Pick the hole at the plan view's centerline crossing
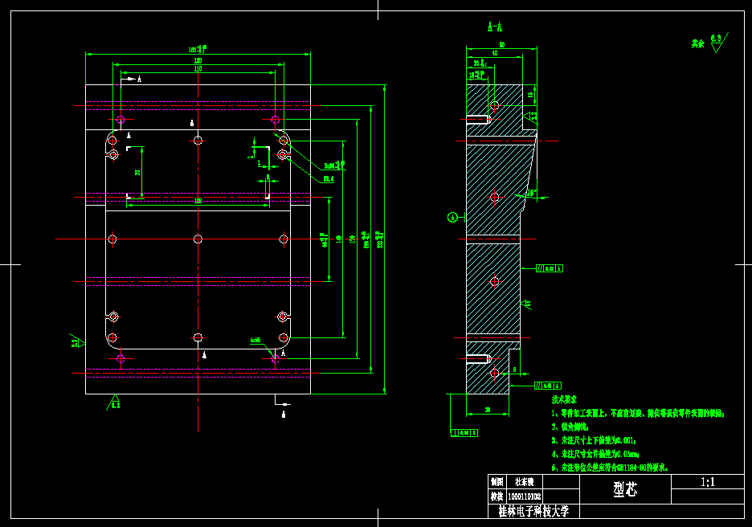 pyautogui.click(x=198, y=239)
